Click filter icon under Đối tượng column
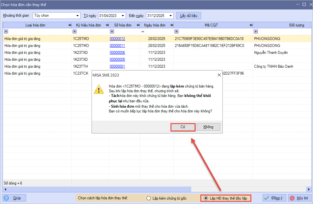Screen dimensions: 313x204 click(256, 31)
